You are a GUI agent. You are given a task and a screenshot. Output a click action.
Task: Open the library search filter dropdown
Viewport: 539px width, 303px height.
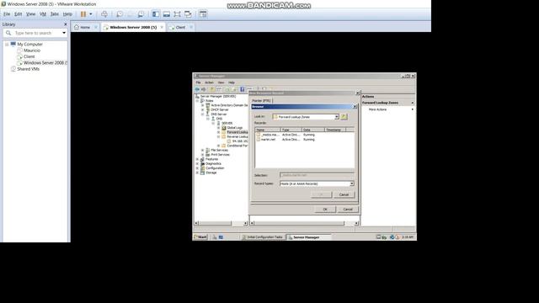coord(64,33)
